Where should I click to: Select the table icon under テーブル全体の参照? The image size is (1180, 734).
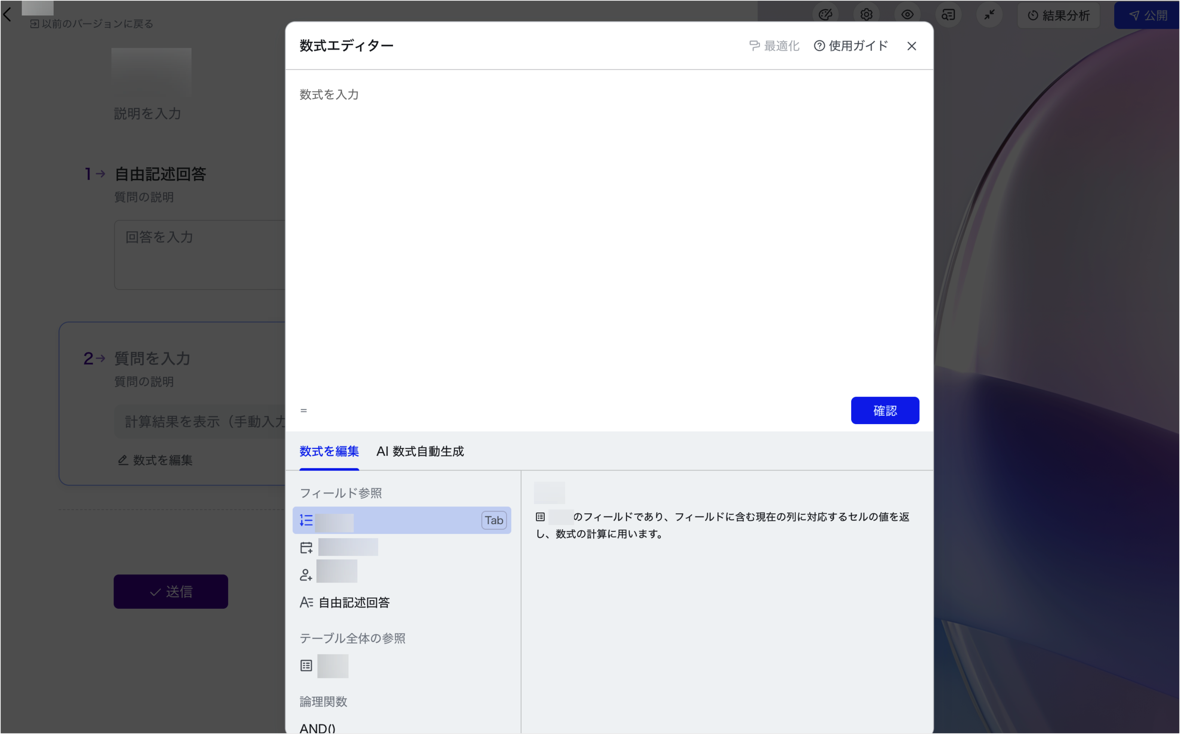point(306,665)
